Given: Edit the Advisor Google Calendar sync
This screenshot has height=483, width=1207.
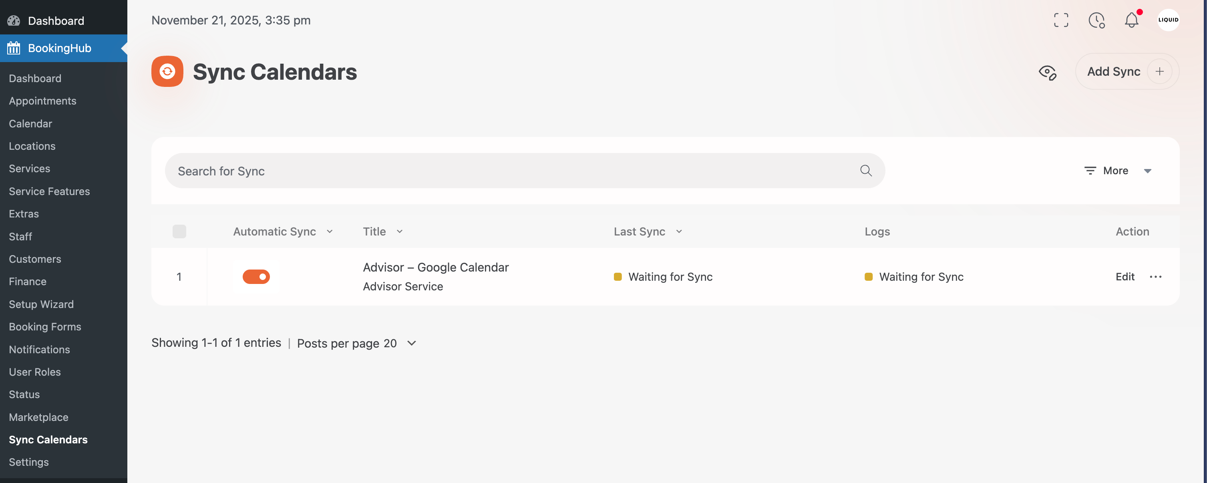Looking at the screenshot, I should point(1125,277).
